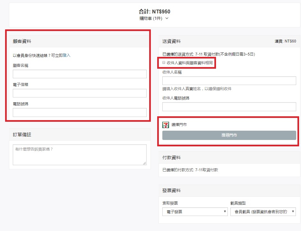The height and width of the screenshot is (231, 301).
Task: Click the 送貨資料 section heading
Action: point(171,41)
